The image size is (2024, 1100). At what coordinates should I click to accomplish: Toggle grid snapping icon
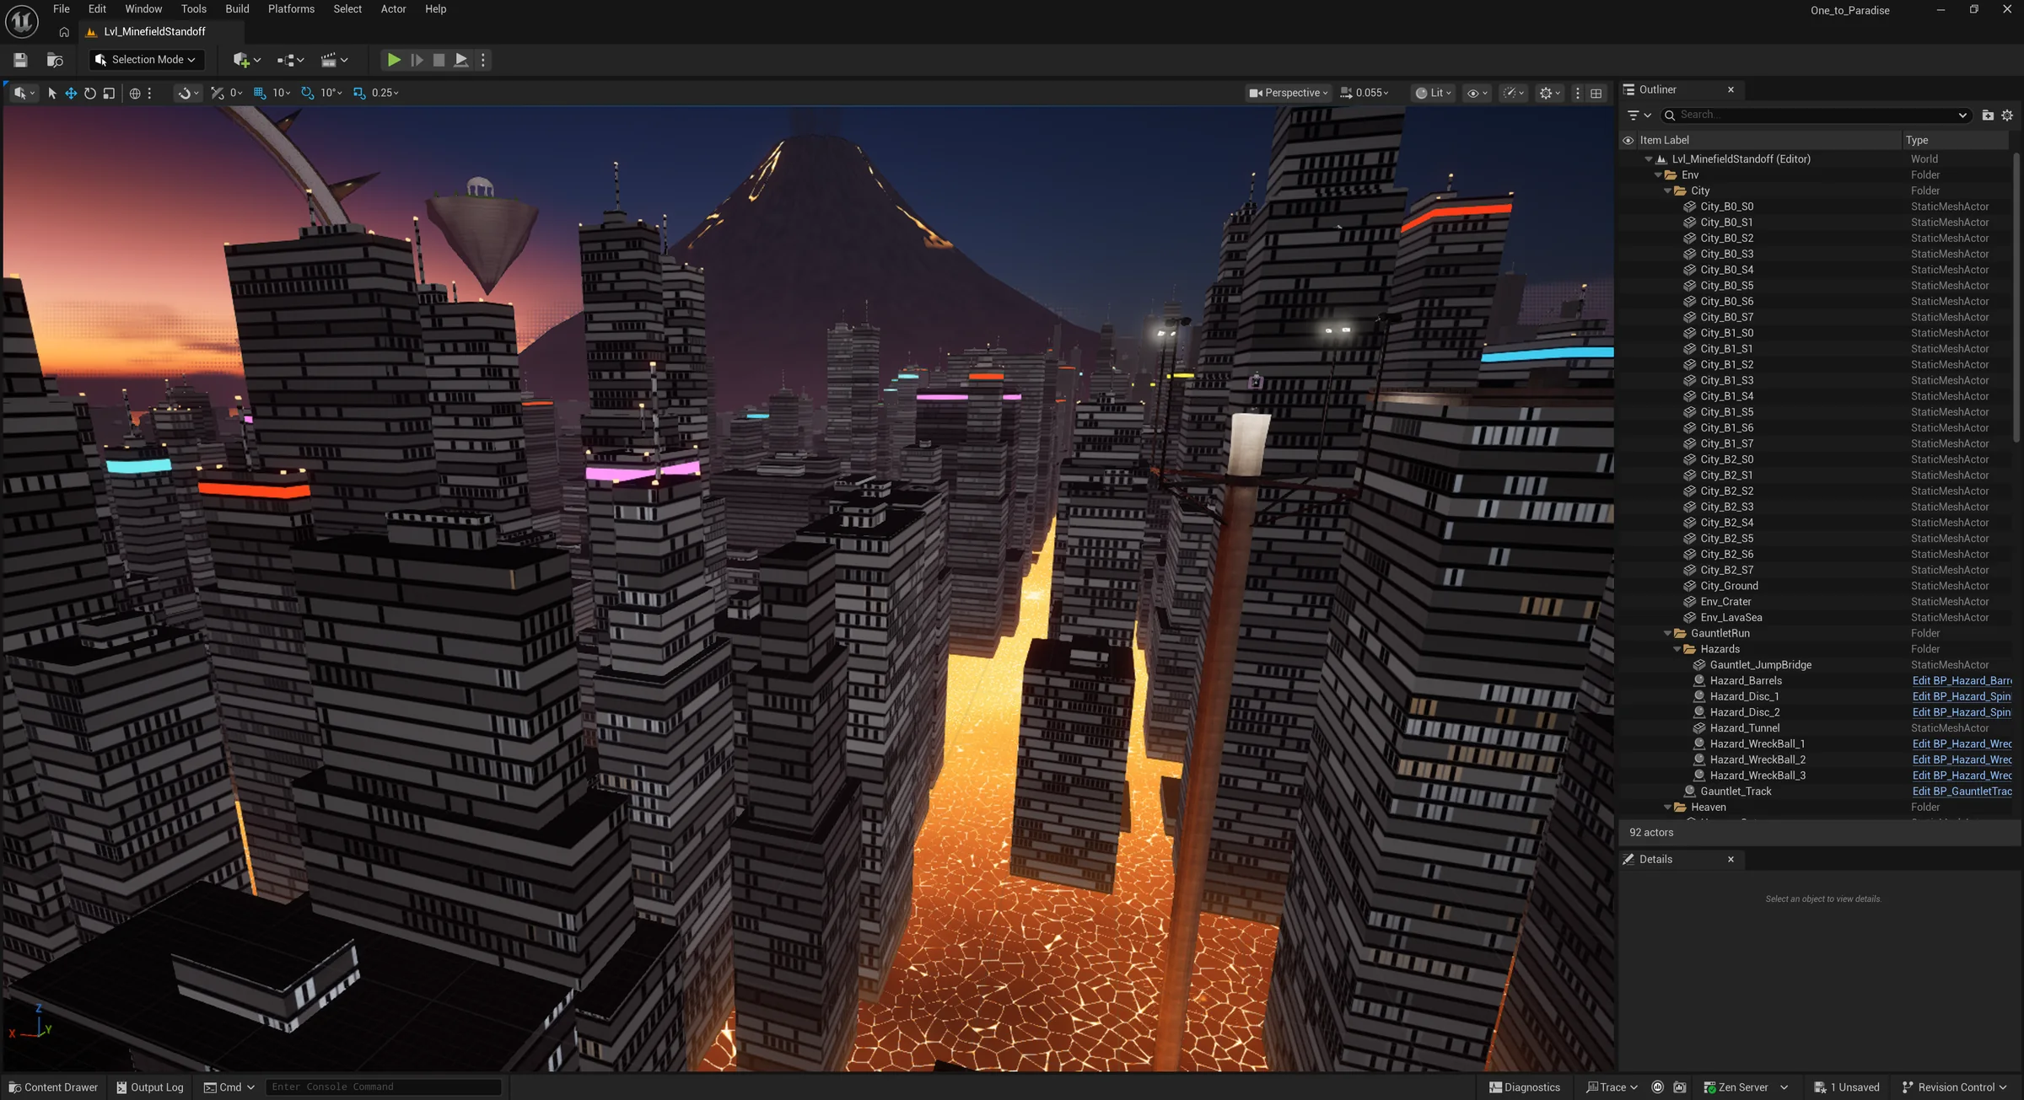260,93
